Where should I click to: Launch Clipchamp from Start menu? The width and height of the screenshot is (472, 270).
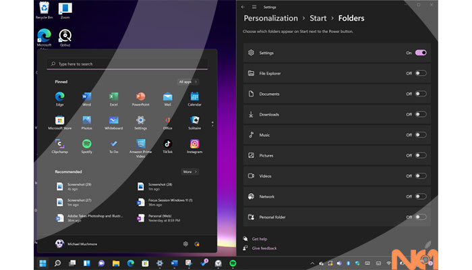coord(59,146)
